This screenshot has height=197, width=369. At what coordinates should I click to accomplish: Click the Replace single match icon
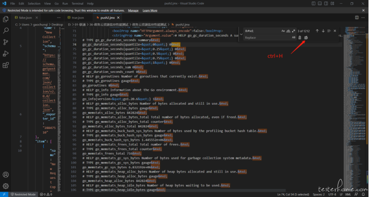point(300,38)
